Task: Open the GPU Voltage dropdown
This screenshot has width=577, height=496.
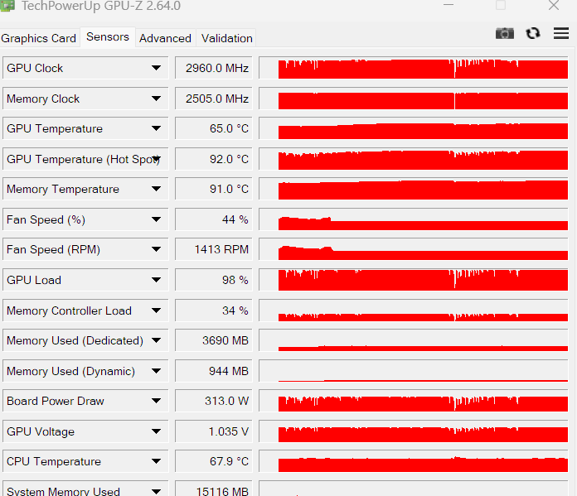Action: point(156,431)
